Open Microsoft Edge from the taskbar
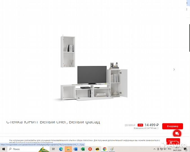Image resolution: width=190 pixels, height=152 pixels. click(61, 149)
